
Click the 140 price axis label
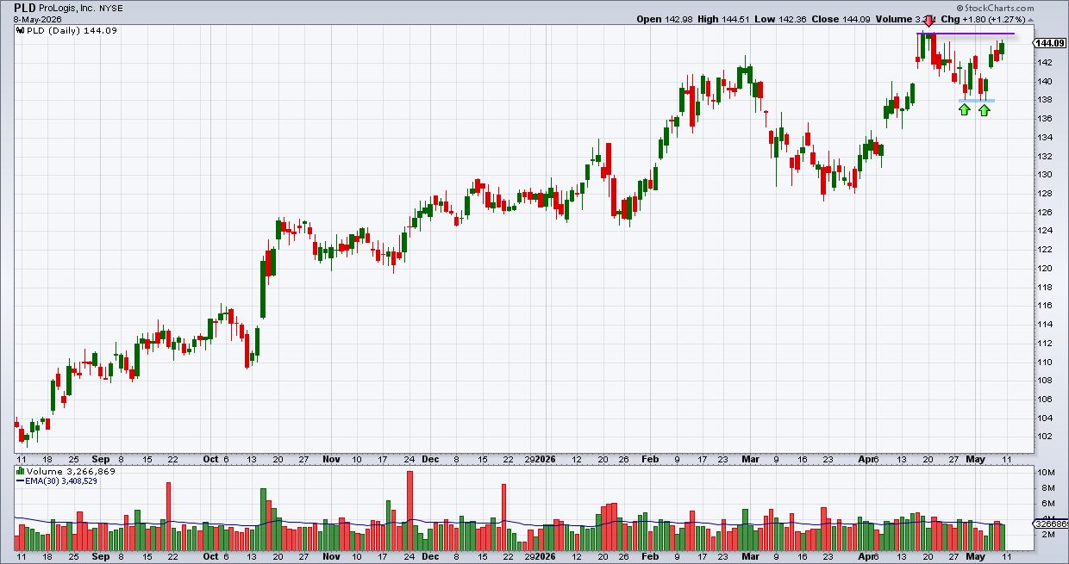[x=1045, y=81]
